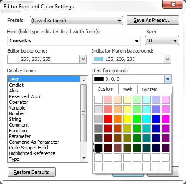Open the font Size dropdown
186x184 pixels.
[162, 41]
